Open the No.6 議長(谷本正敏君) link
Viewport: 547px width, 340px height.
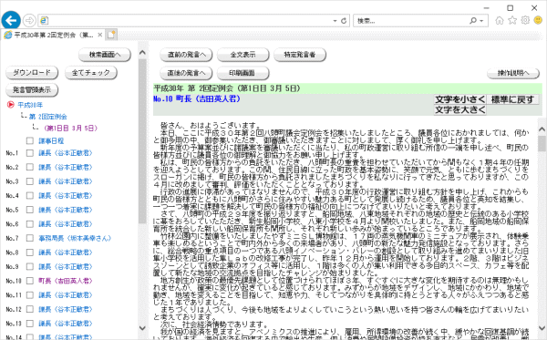[x=66, y=224]
